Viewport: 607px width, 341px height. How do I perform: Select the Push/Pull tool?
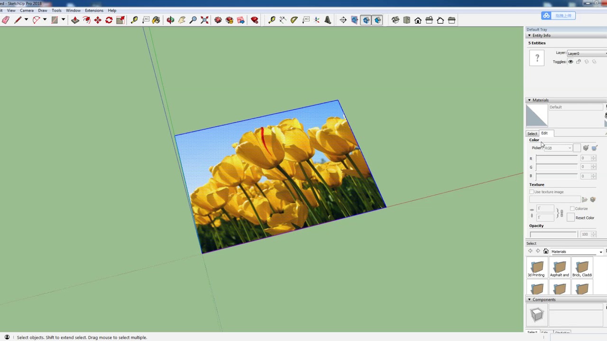coord(75,20)
